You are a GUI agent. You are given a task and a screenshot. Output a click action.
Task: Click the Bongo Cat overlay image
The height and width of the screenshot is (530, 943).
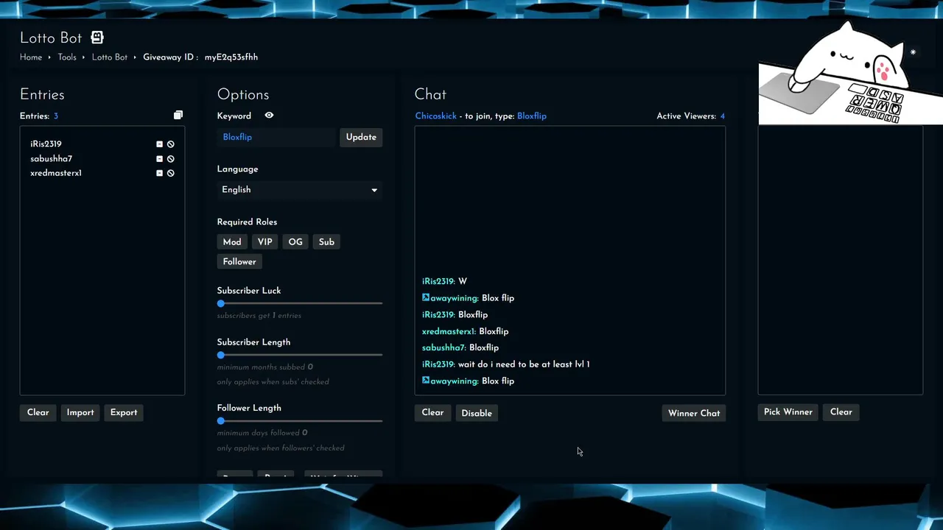(x=850, y=74)
